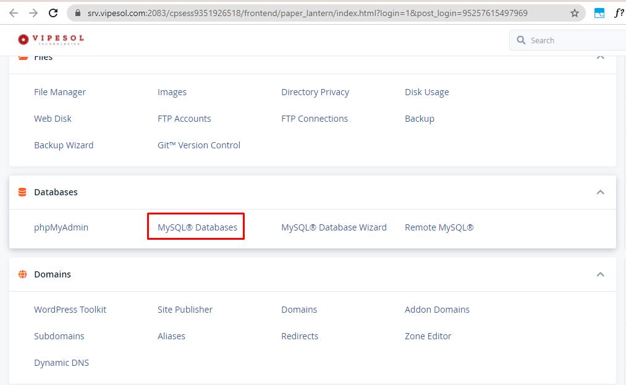Open Subdomains

[x=59, y=336]
